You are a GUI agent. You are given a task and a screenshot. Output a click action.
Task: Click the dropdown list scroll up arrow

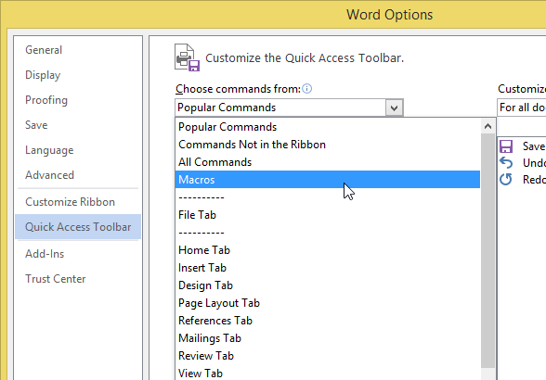click(x=487, y=126)
